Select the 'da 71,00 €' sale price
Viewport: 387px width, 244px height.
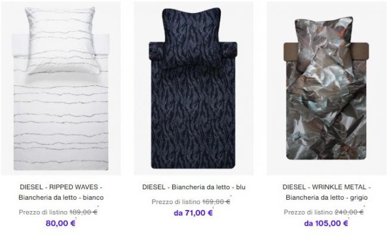193,213
